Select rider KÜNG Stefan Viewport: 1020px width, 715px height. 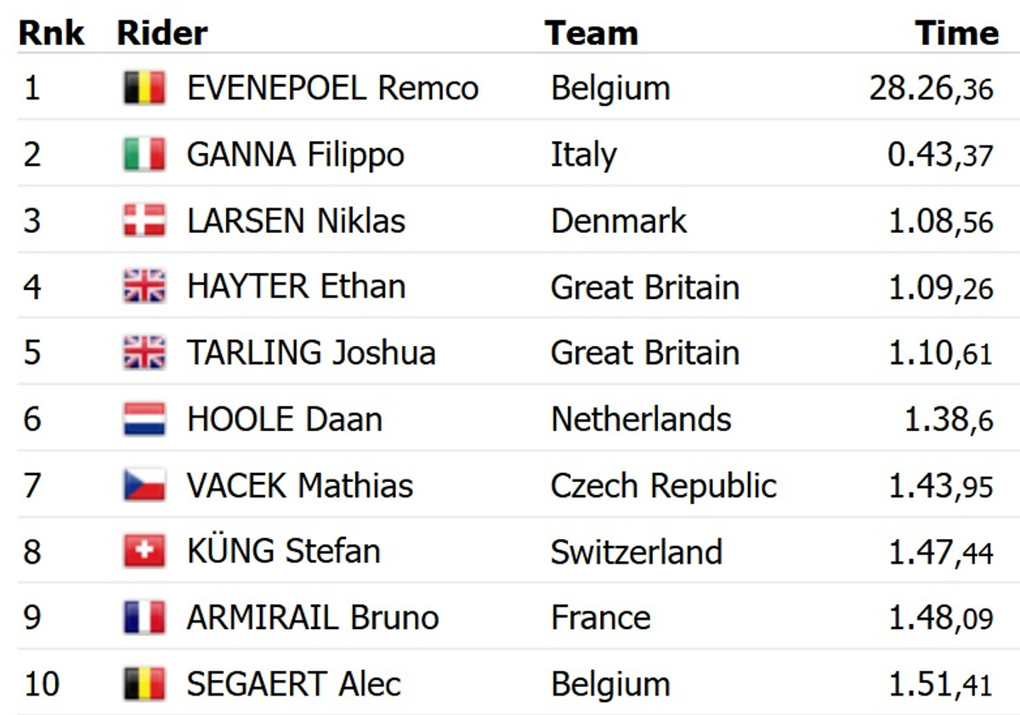pos(283,552)
